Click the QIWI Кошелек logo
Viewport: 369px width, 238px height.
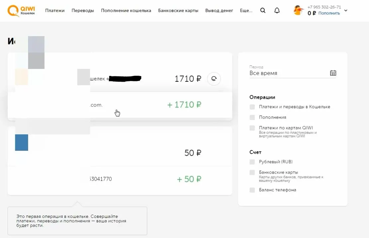[x=21, y=11]
